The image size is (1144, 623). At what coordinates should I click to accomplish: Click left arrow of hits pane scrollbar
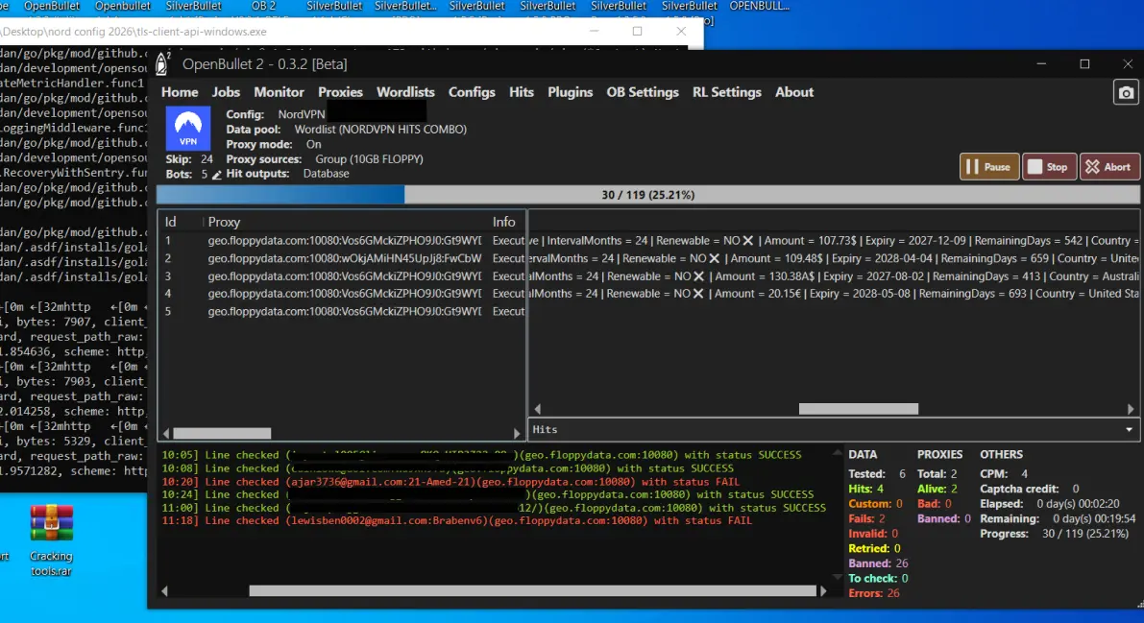pos(538,409)
